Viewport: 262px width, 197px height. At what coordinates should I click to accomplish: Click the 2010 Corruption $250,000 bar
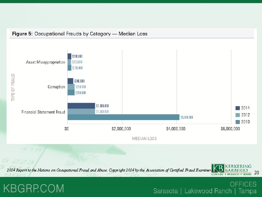point(71,92)
